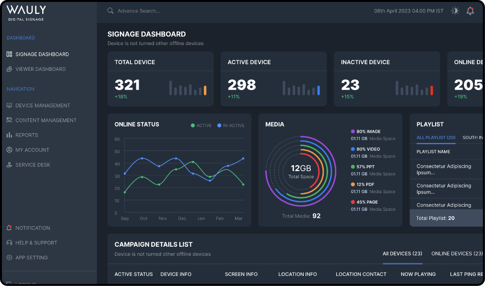Click the Total Media: 92 label
485x286 pixels.
[301, 216]
